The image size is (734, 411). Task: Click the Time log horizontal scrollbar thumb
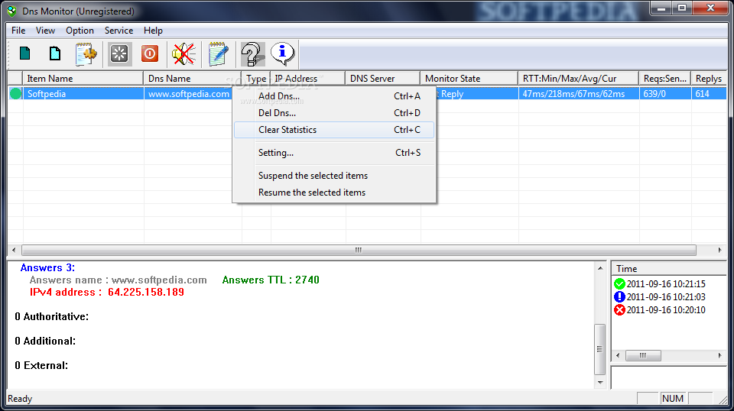click(x=643, y=356)
